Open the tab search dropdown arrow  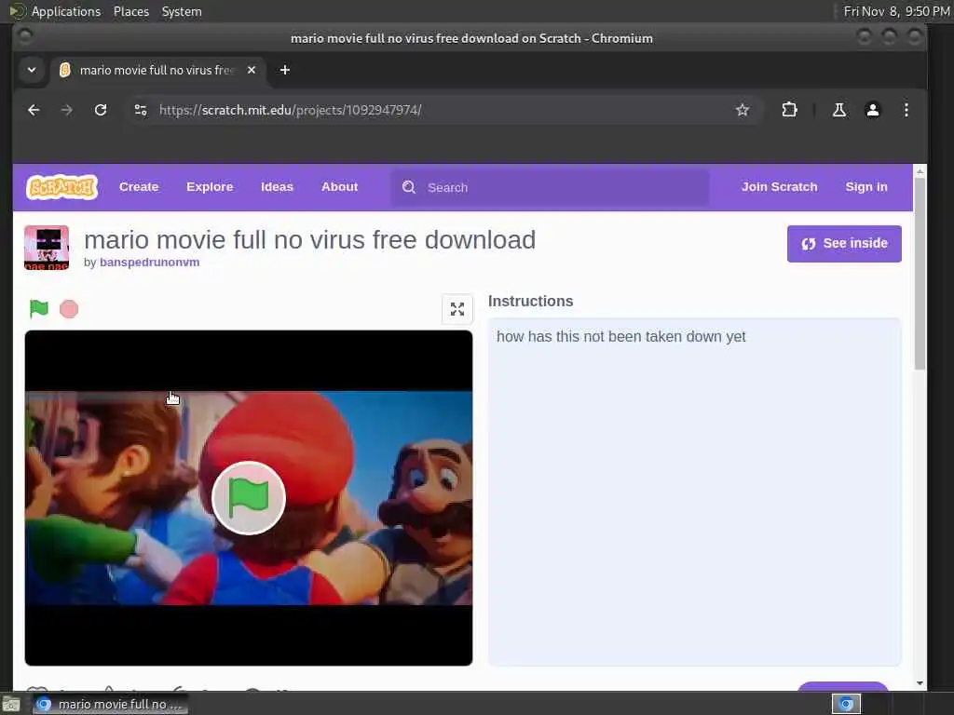(x=32, y=70)
